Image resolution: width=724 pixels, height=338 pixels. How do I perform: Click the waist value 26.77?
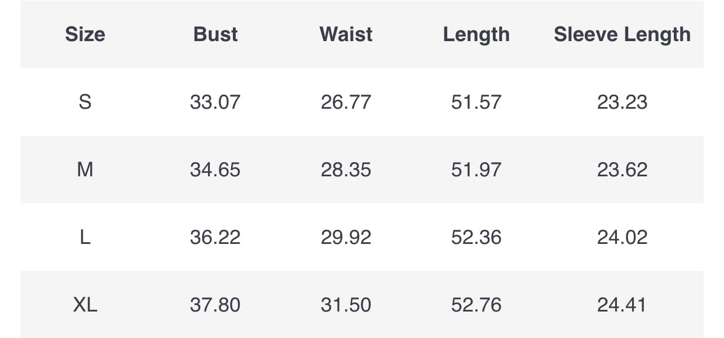click(x=346, y=102)
